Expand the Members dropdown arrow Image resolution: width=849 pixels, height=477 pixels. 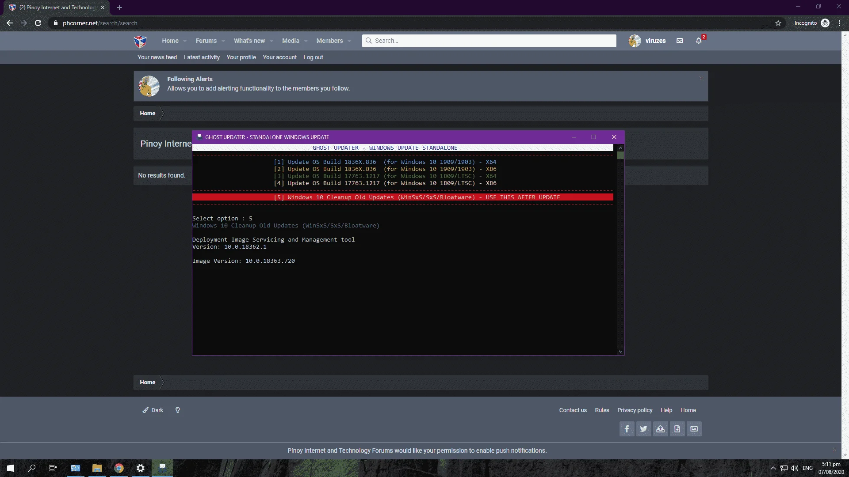coord(349,41)
